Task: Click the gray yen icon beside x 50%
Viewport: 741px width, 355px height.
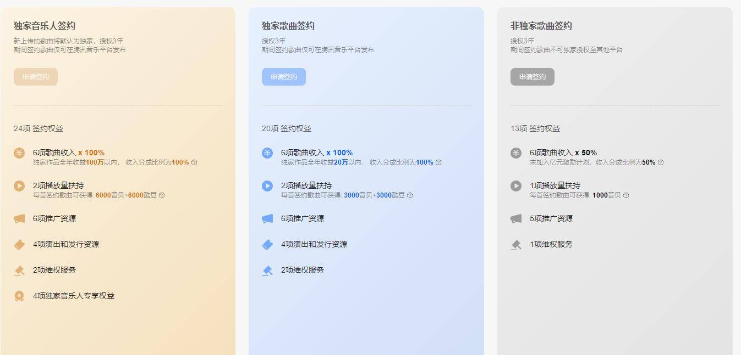Action: tap(516, 153)
